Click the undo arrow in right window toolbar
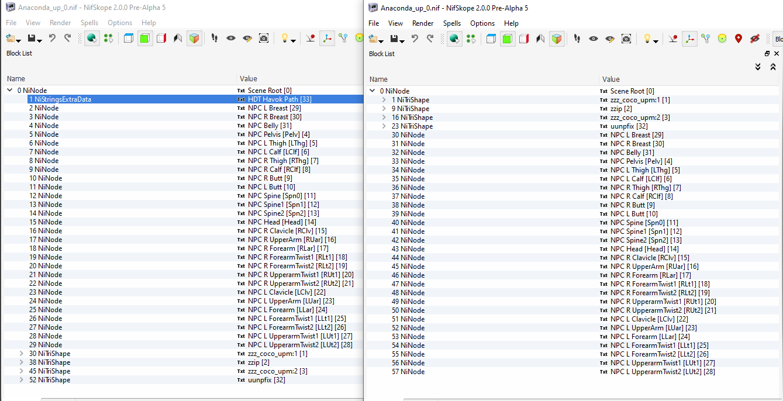The image size is (783, 401). [x=415, y=39]
